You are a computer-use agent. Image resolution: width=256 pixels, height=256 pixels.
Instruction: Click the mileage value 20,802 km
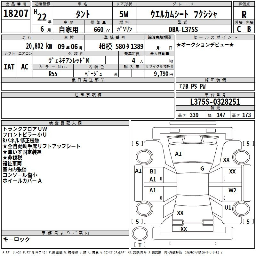coord(30,46)
